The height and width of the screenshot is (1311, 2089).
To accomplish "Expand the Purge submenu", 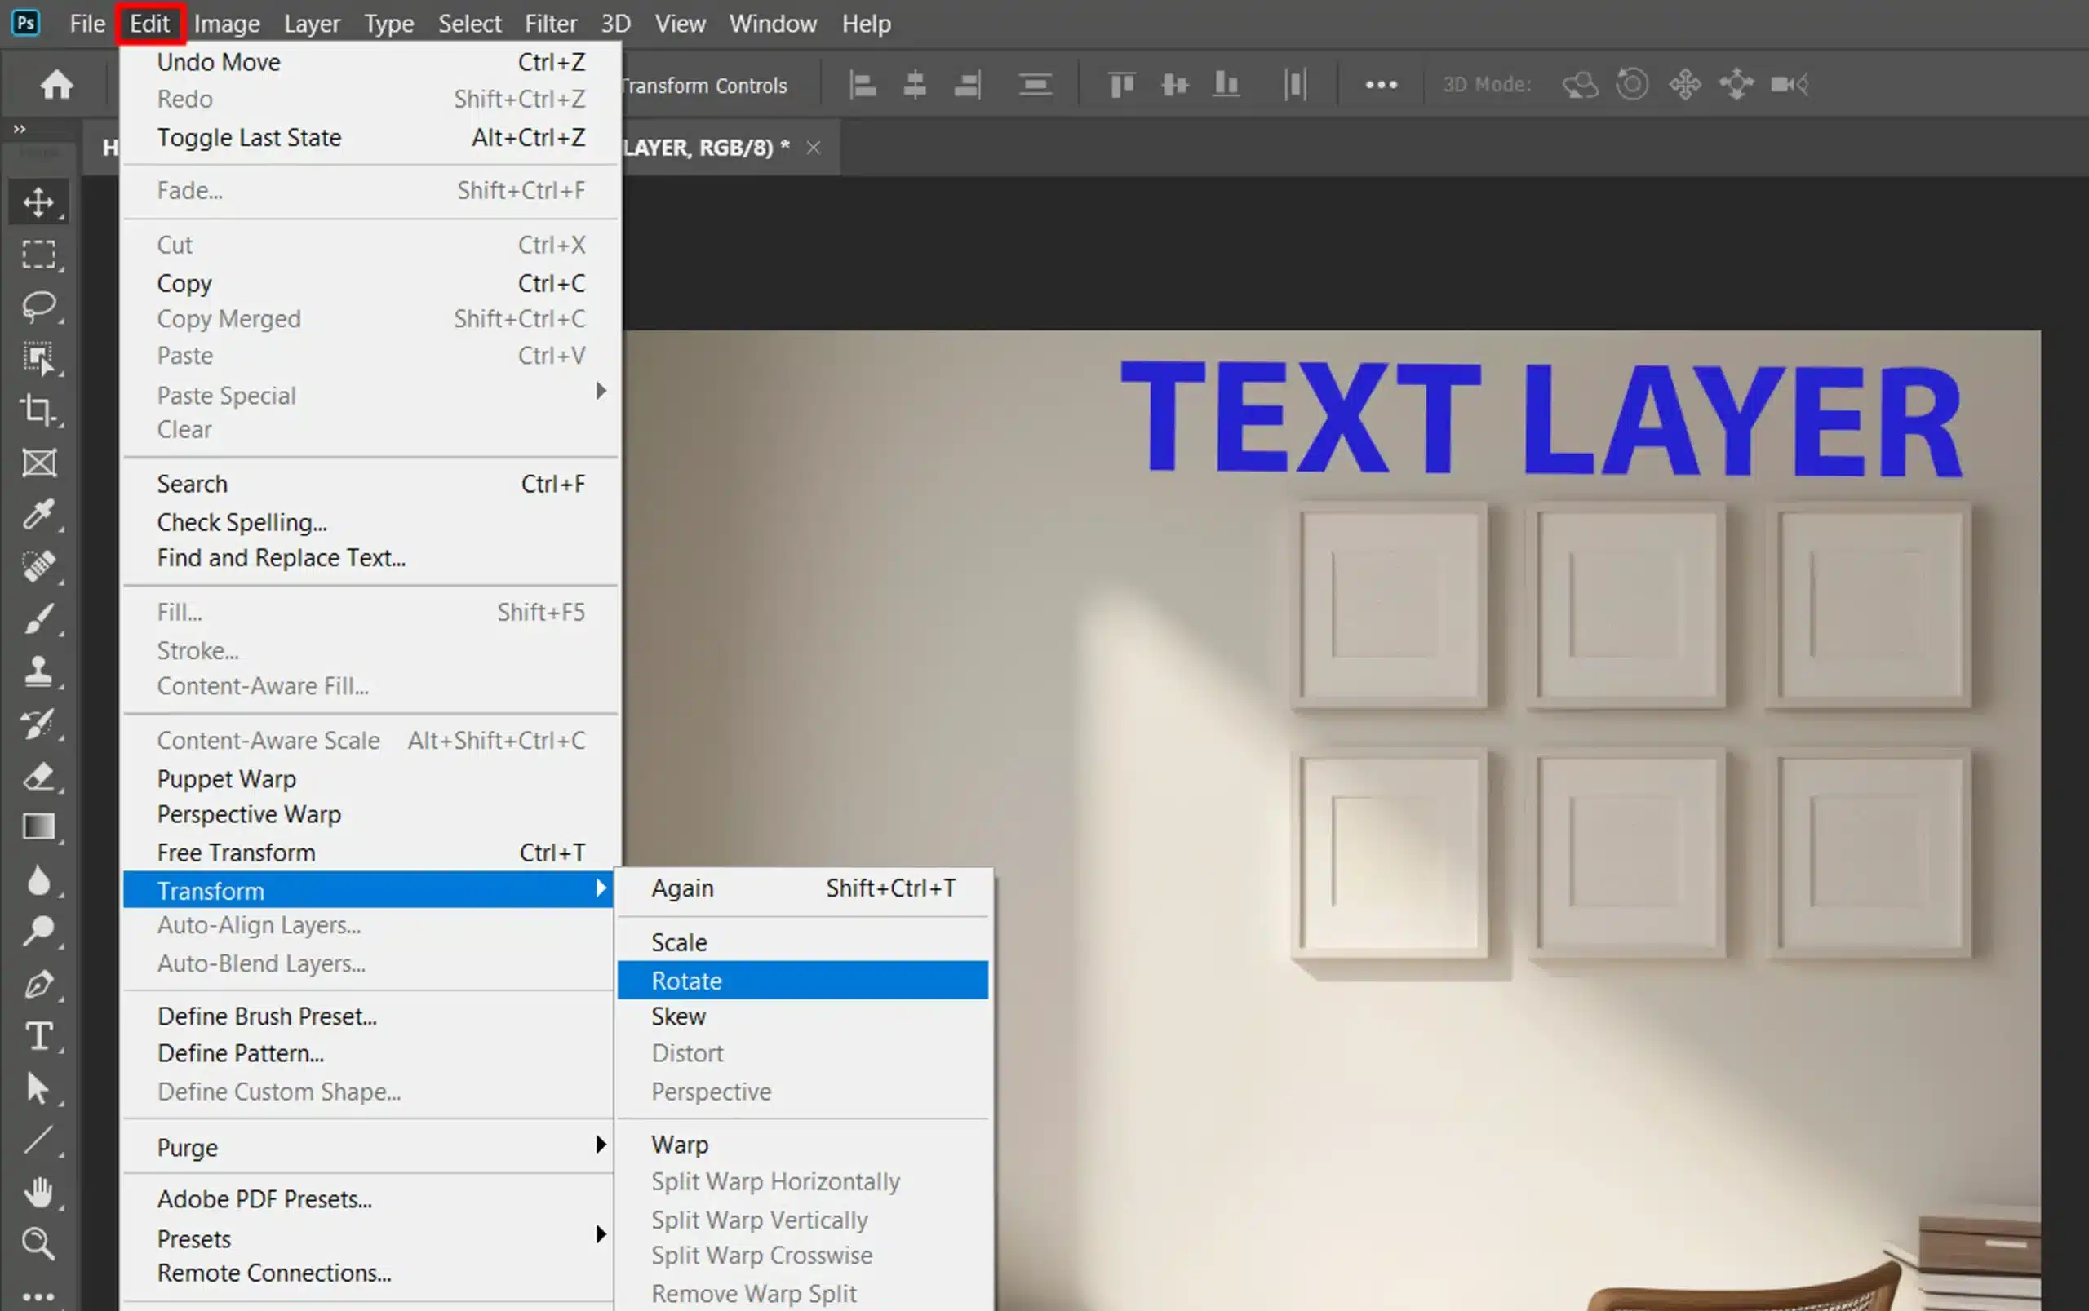I will coord(369,1147).
